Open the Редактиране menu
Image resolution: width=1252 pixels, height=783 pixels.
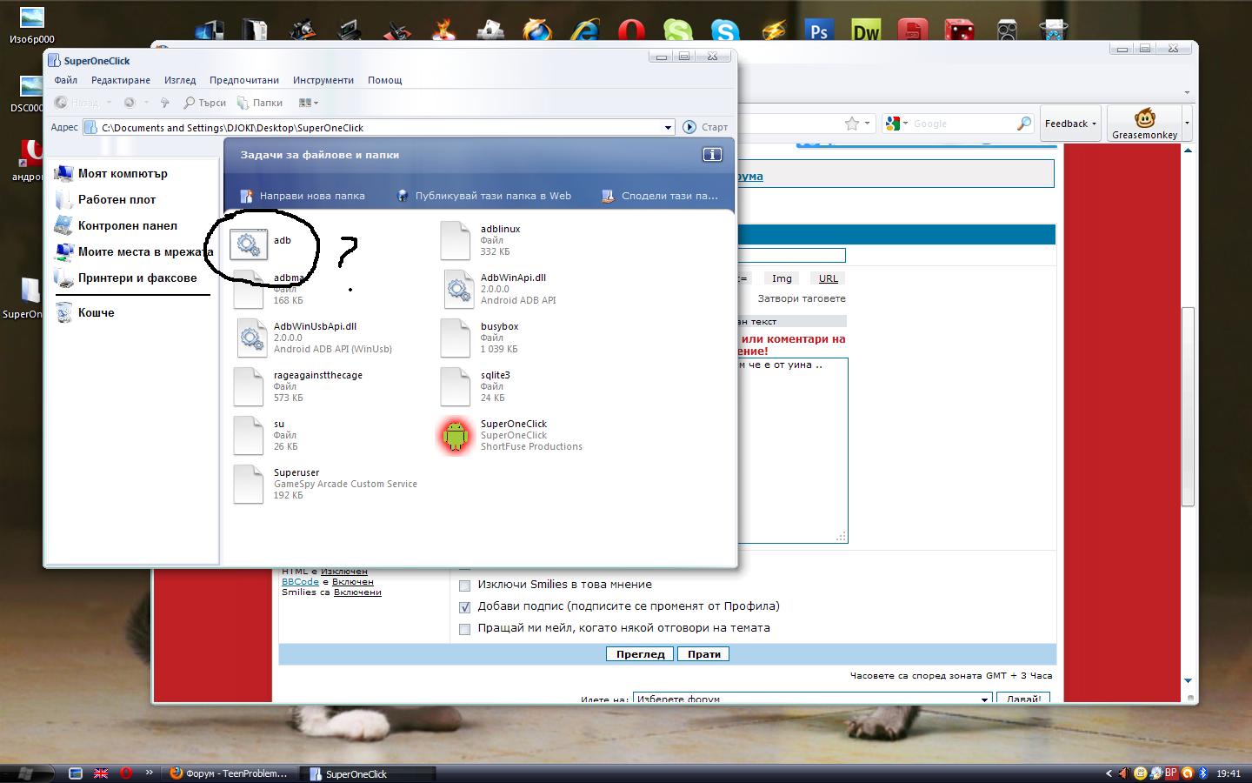(x=121, y=80)
